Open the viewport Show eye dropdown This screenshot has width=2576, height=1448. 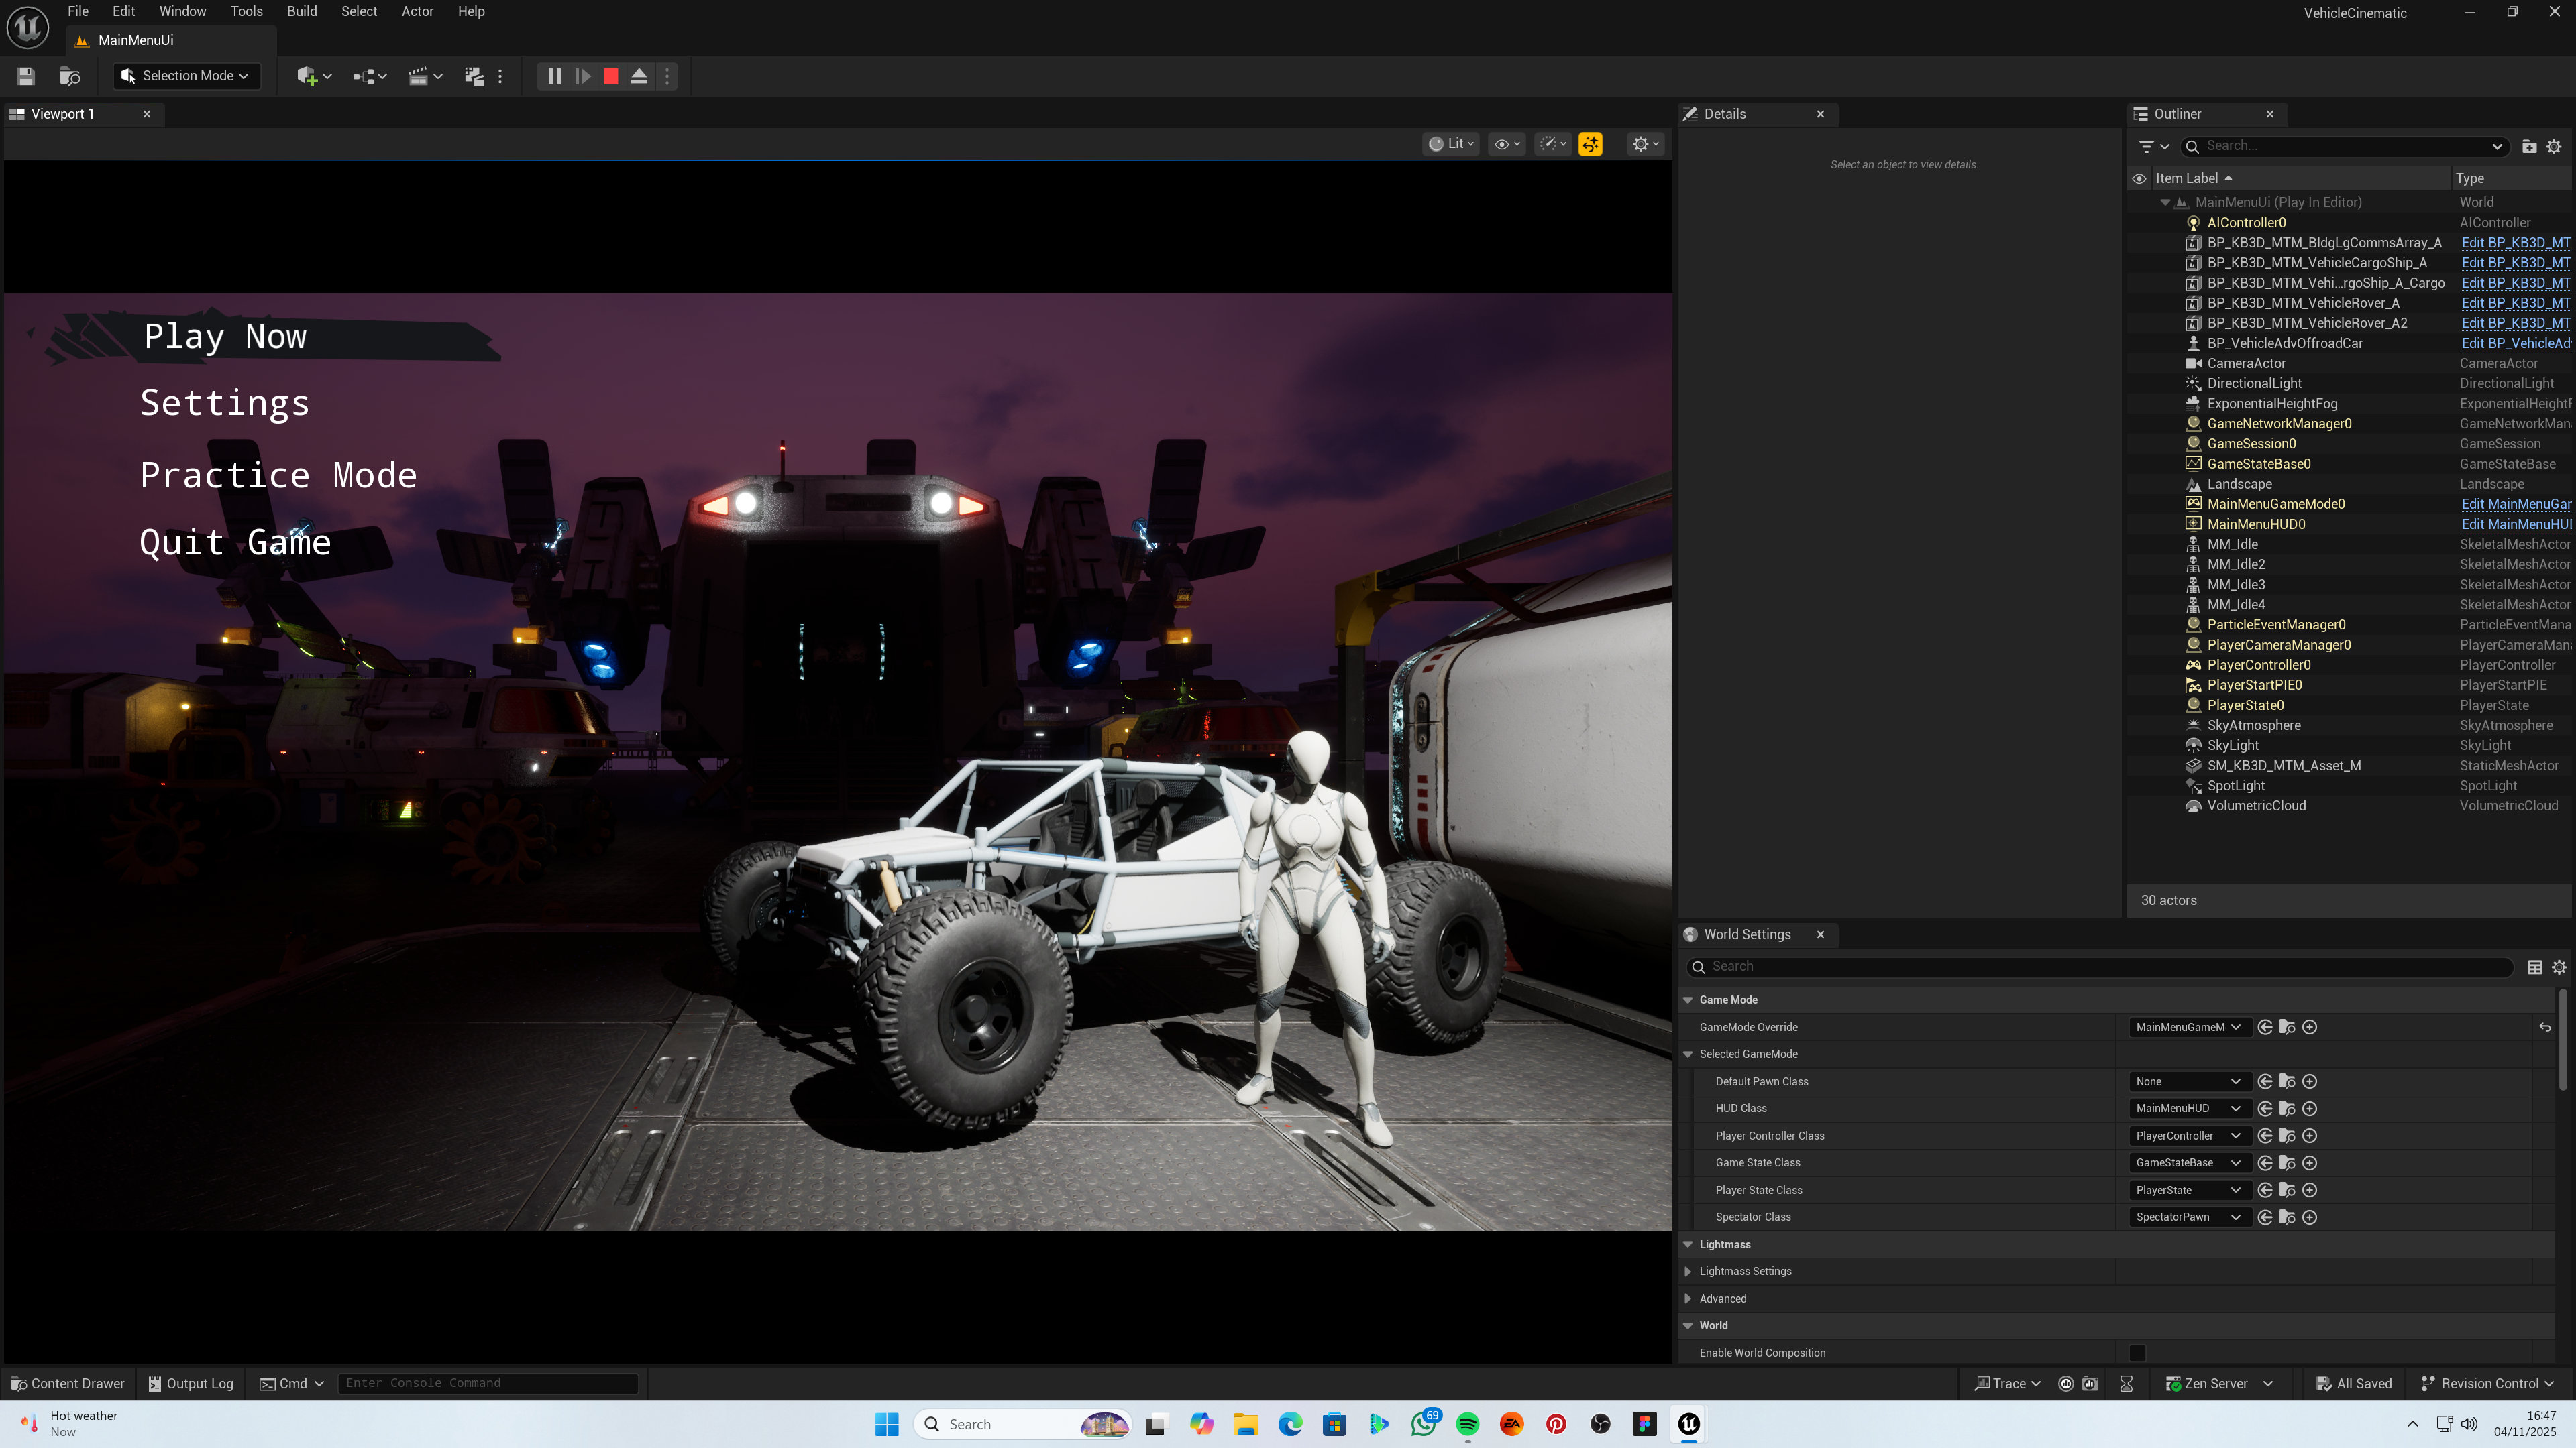click(1506, 144)
